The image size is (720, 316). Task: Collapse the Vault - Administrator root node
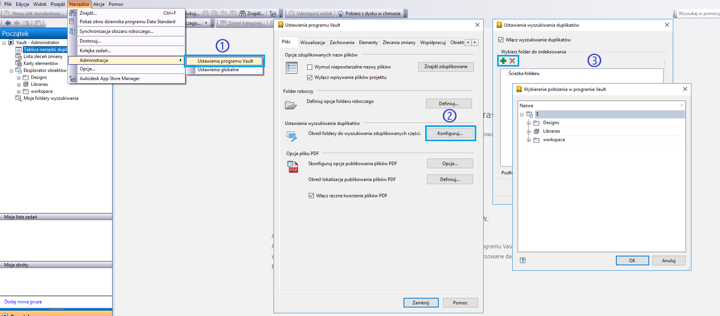coord(4,43)
